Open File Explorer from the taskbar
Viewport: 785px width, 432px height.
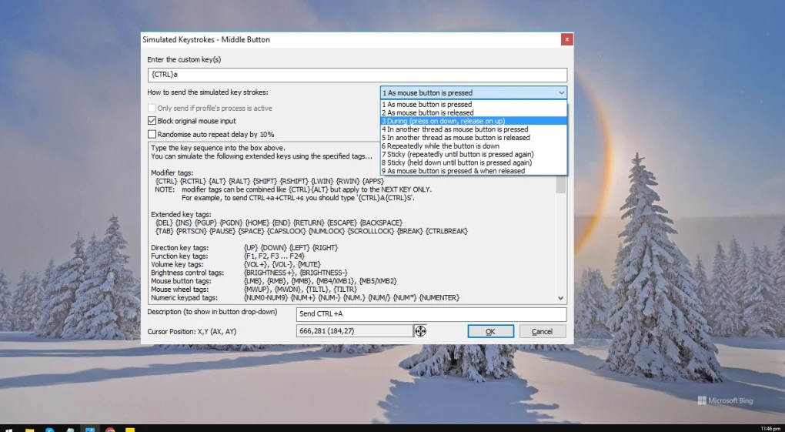coord(29,430)
